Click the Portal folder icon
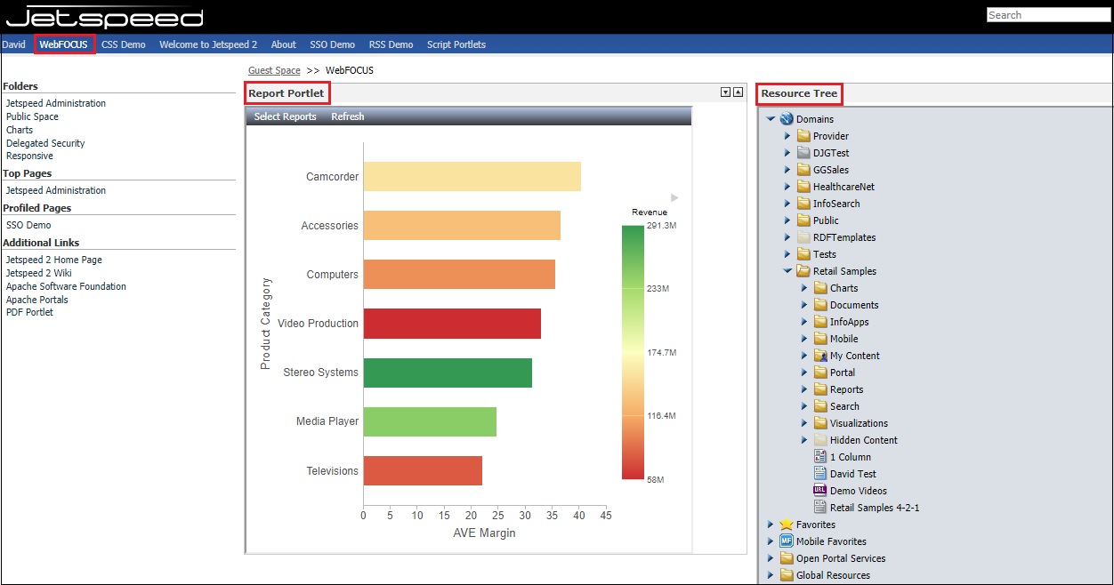This screenshot has height=585, width=1114. click(820, 373)
